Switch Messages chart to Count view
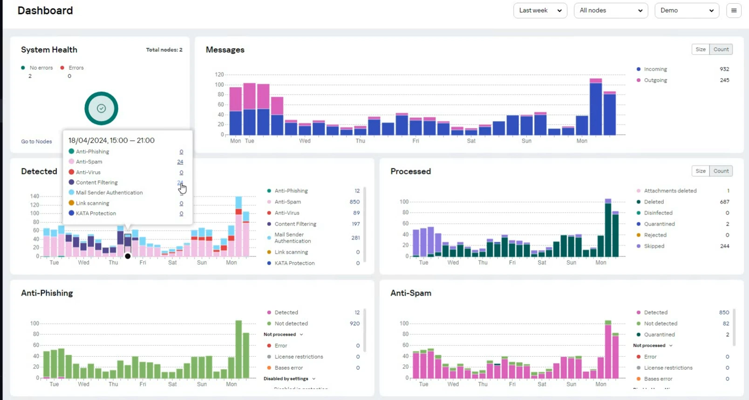 tap(721, 49)
